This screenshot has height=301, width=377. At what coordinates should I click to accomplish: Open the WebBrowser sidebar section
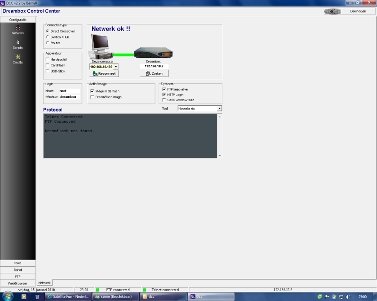(x=18, y=283)
